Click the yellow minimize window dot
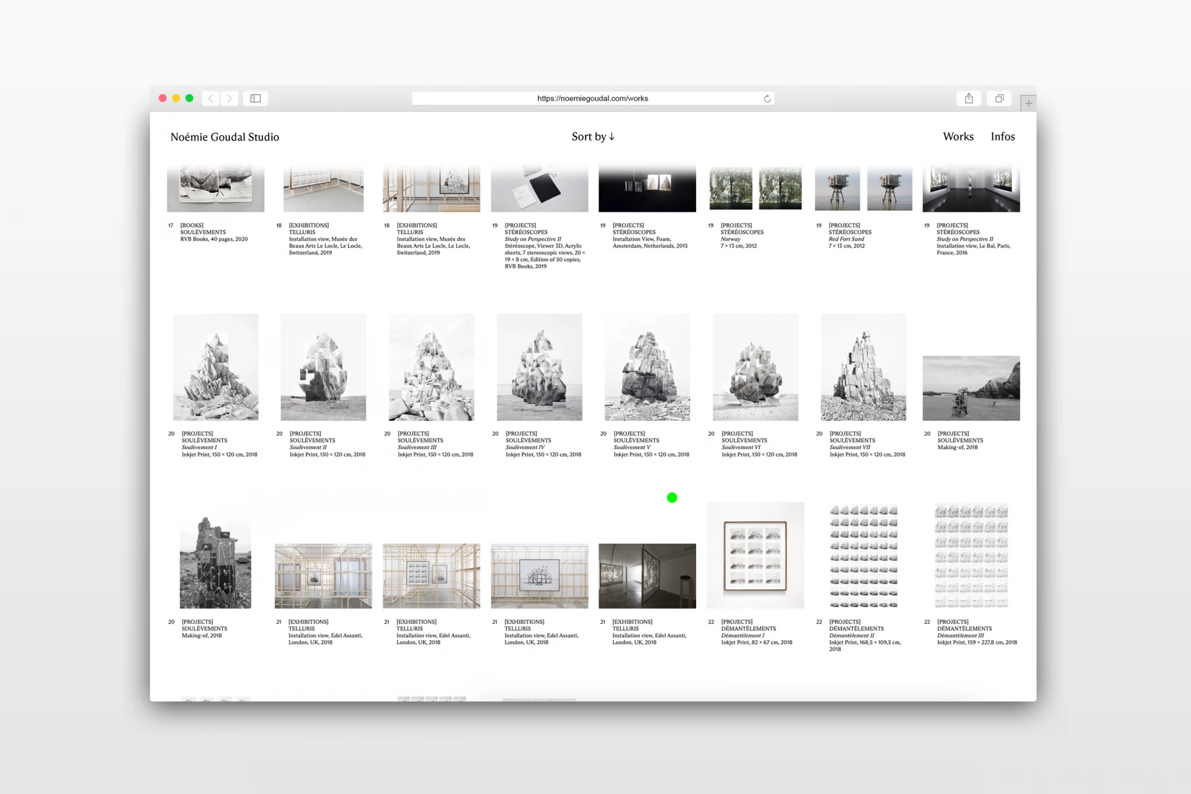This screenshot has height=794, width=1191. 176,98
